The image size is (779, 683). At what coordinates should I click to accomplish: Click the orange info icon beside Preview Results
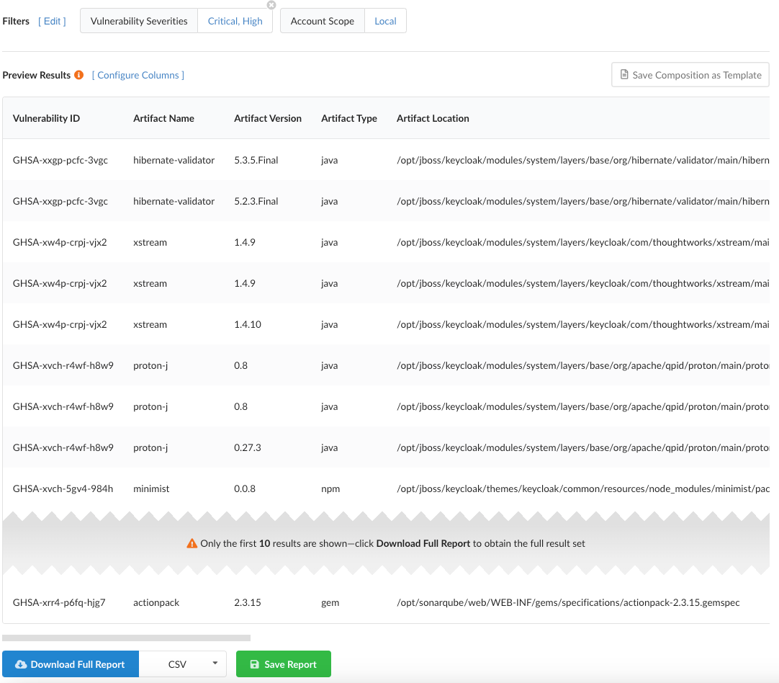pyautogui.click(x=78, y=74)
